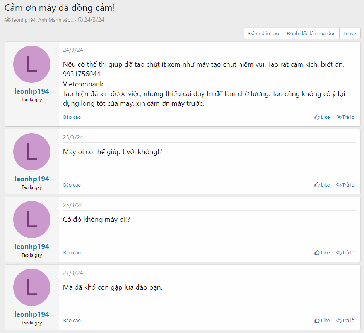Click the 25/3/24 timestamp of second message
Screen dimensions: 364x333
(x=73, y=137)
